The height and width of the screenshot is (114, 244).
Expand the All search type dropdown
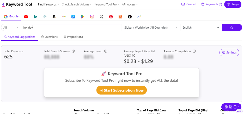tap(11, 28)
